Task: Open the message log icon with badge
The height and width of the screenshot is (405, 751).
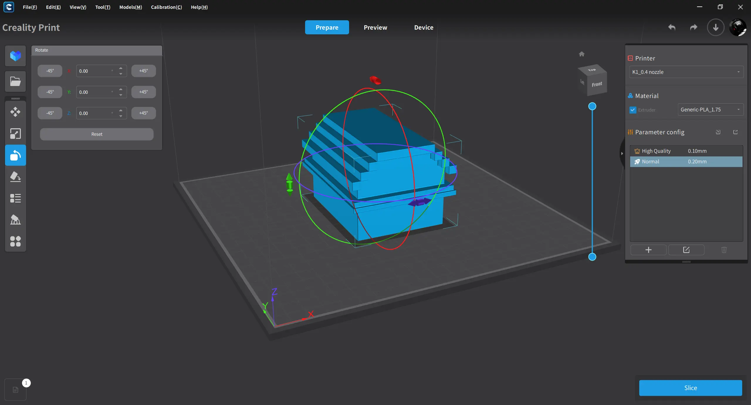Action: (x=16, y=389)
